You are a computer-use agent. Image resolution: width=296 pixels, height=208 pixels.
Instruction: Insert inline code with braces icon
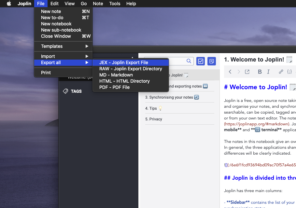click(289, 72)
